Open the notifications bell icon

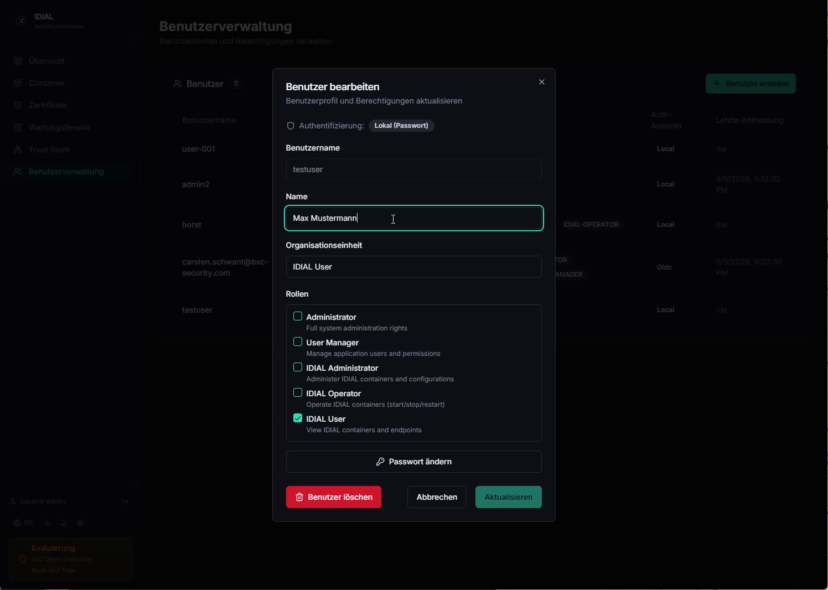(64, 523)
